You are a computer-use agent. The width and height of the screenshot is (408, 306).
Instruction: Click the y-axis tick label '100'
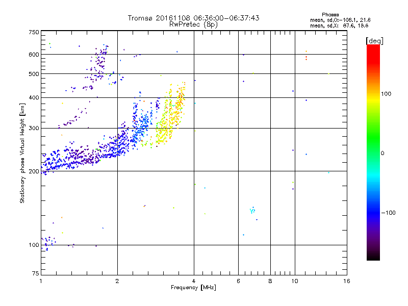[x=34, y=245]
